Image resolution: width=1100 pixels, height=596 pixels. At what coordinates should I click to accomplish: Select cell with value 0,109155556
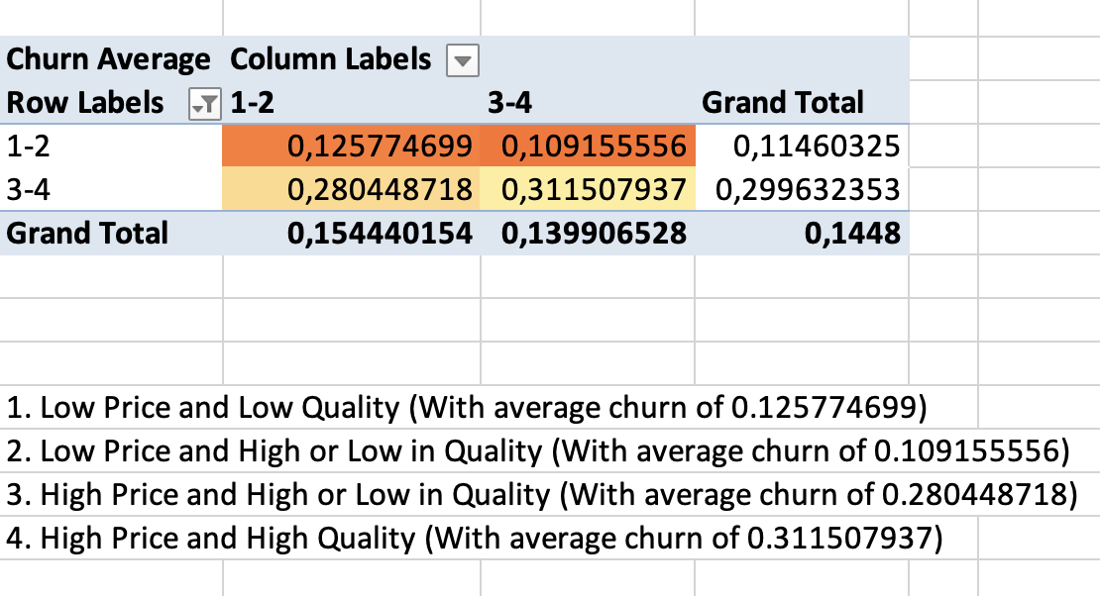[x=588, y=146]
